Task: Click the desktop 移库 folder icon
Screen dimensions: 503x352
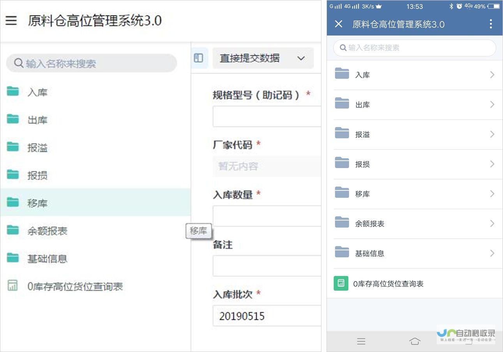Action: [13, 202]
